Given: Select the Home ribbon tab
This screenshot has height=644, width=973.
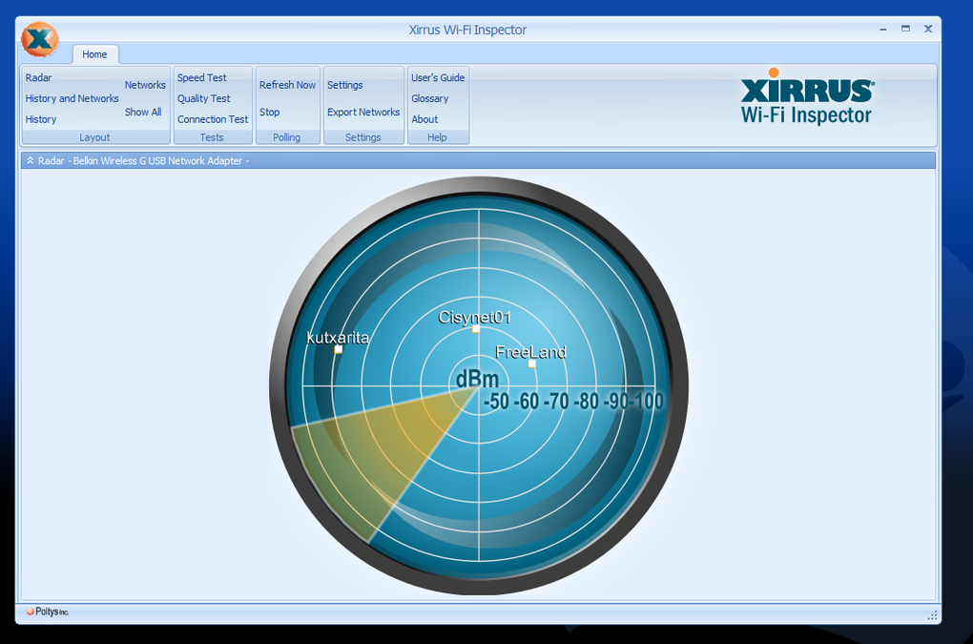Looking at the screenshot, I should [94, 54].
